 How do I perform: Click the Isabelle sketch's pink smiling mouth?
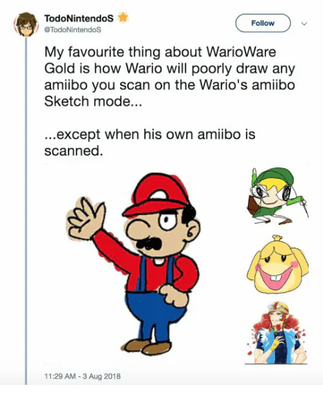click(276, 276)
